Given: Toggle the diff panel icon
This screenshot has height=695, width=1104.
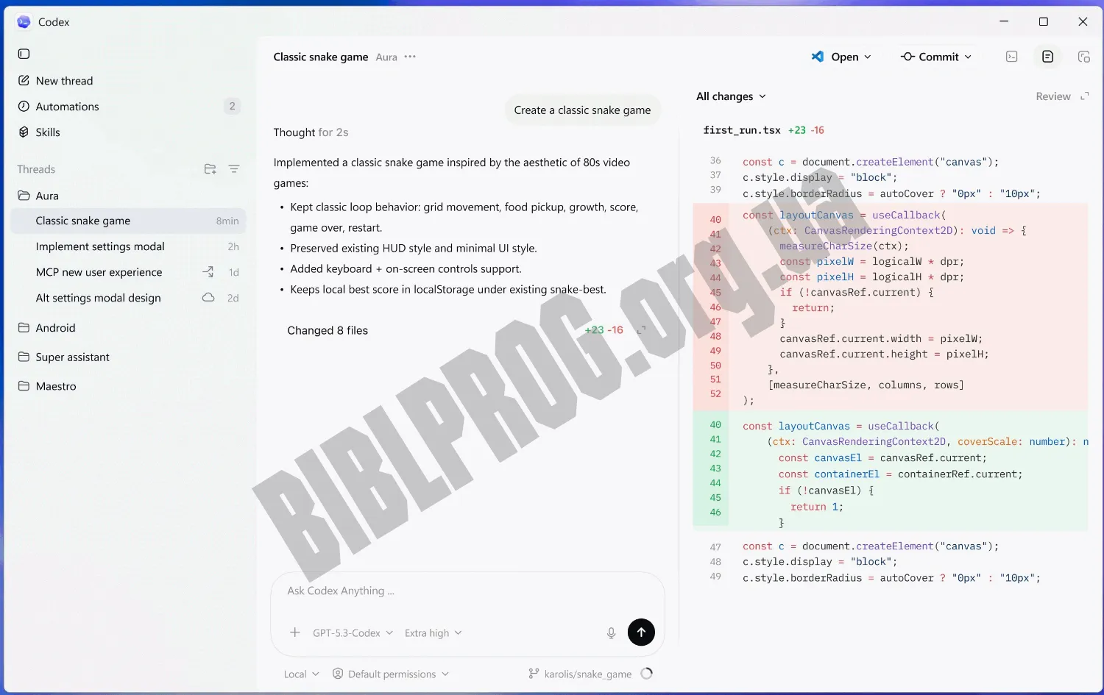Looking at the screenshot, I should (1048, 57).
